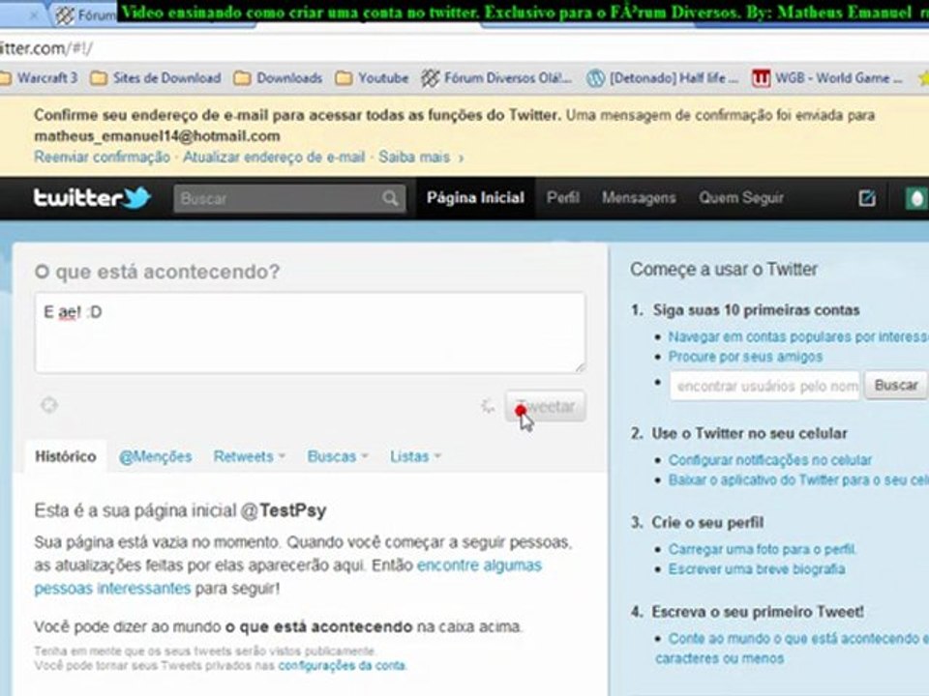Click 'Use o Twitter no seu celular' heading
The width and height of the screenshot is (929, 696).
(x=749, y=433)
